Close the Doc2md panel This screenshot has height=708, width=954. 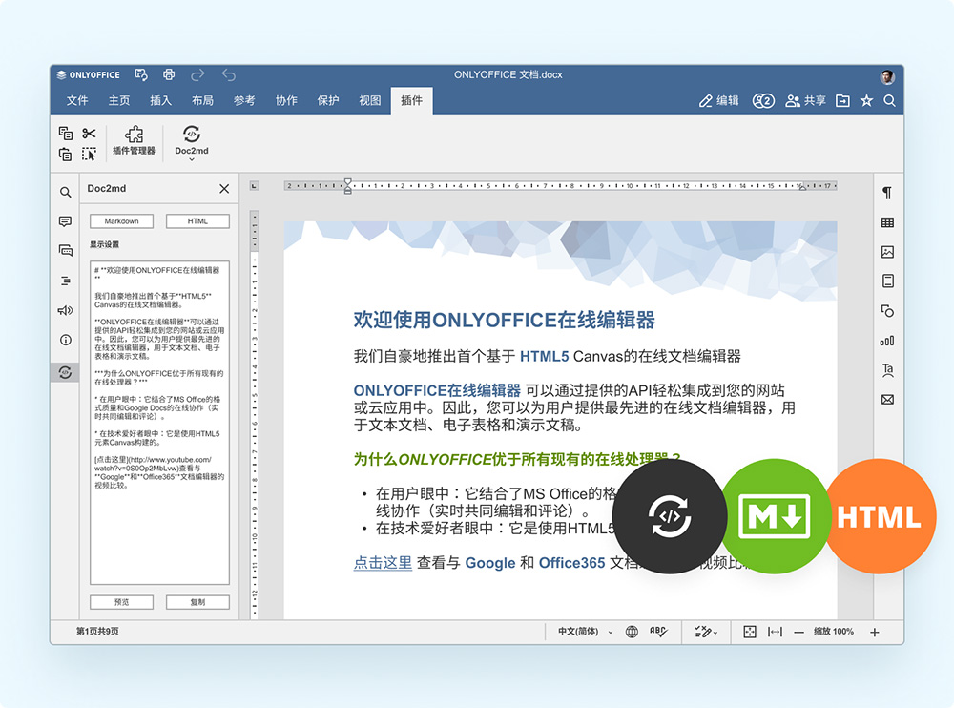click(224, 189)
